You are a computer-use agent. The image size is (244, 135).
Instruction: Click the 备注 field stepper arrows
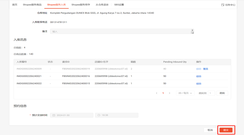[x=192, y=30]
